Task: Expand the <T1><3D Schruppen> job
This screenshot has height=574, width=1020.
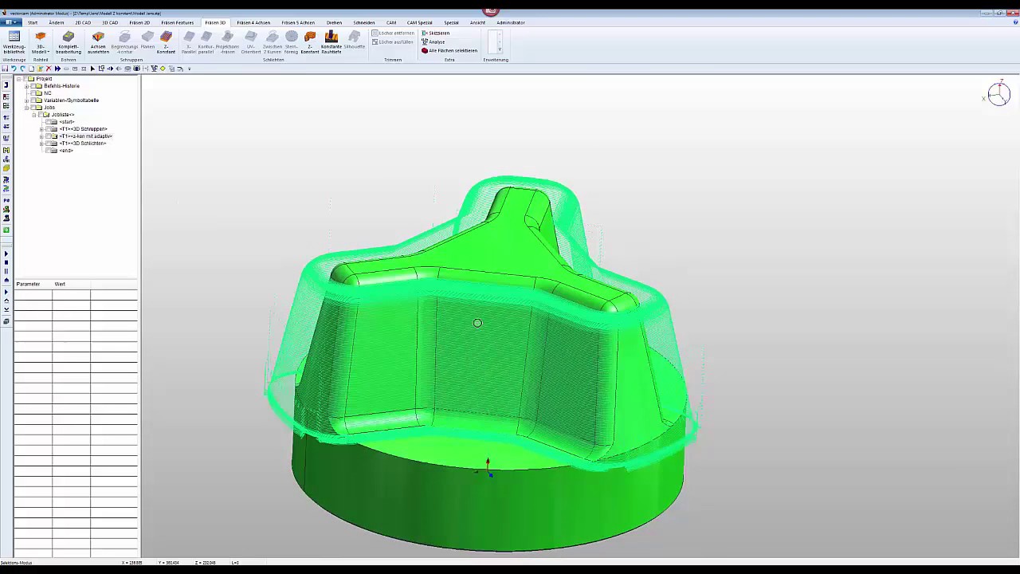Action: (41, 129)
